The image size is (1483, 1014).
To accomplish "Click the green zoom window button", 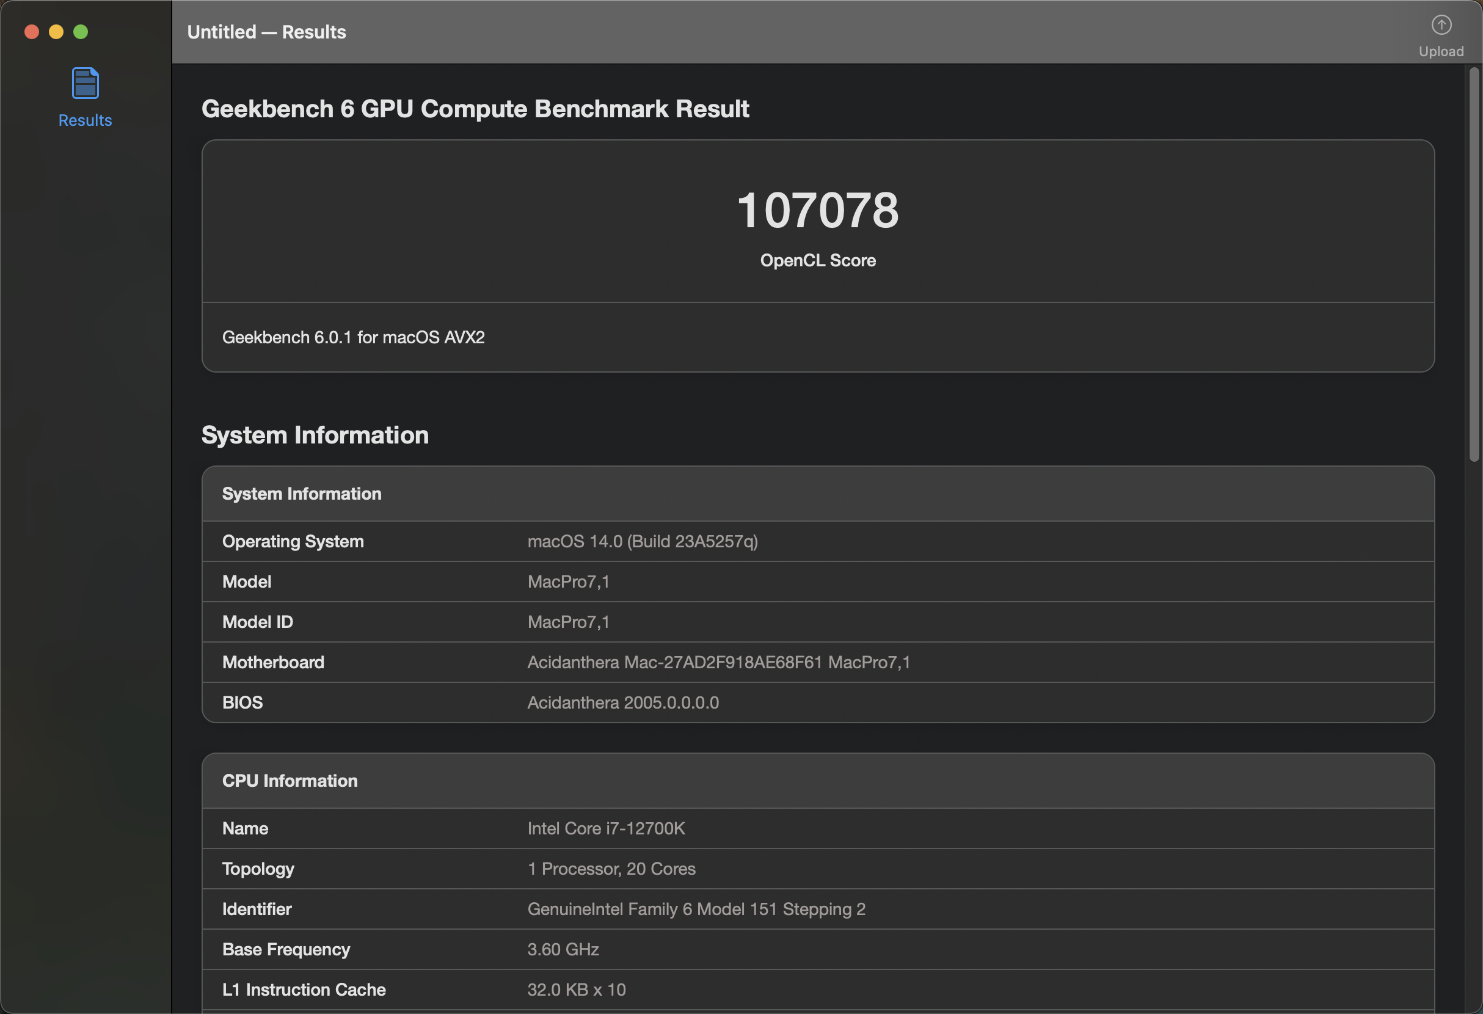I will coord(81,32).
